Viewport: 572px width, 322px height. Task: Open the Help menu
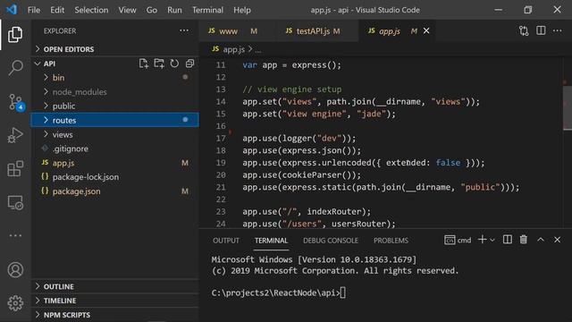pyautogui.click(x=242, y=10)
